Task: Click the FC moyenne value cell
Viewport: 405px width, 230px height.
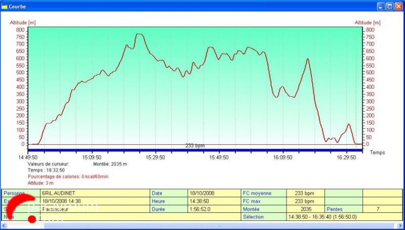Action: pos(305,193)
